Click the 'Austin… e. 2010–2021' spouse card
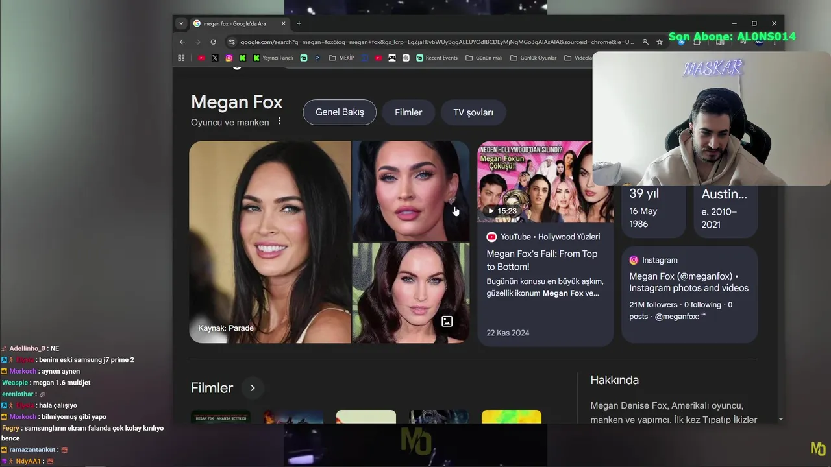Screen dimensions: 831x467 (x=725, y=211)
